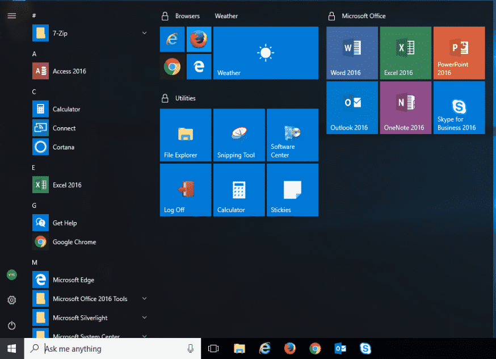This screenshot has width=496, height=359.
Task: Click the 'Utilities' group title
Action: 186,98
